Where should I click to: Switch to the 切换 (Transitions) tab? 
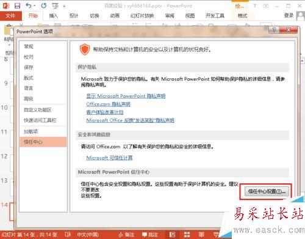click(x=95, y=16)
